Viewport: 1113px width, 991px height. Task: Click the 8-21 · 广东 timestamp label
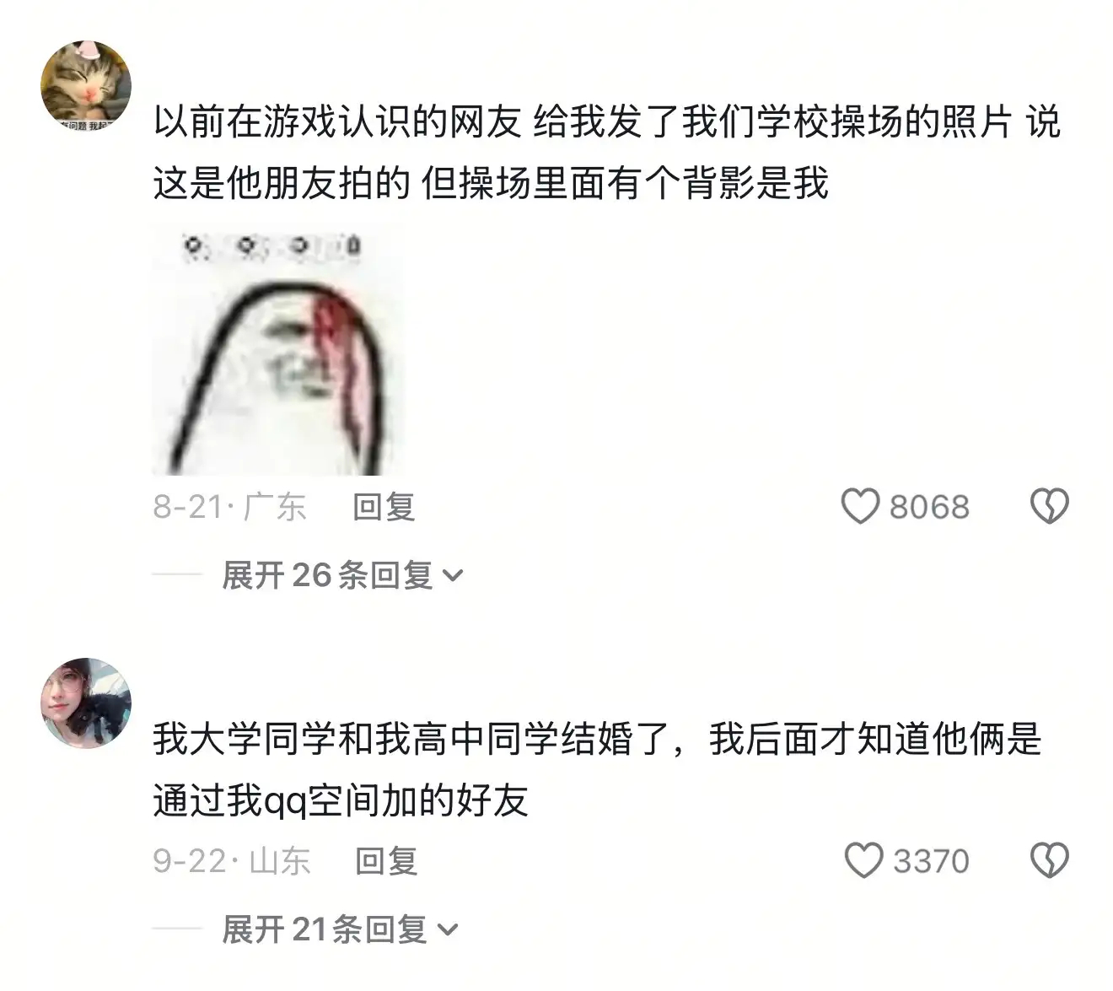pyautogui.click(x=229, y=507)
